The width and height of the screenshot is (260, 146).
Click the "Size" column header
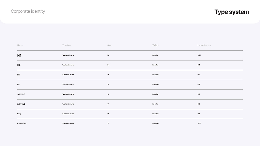tap(109, 45)
